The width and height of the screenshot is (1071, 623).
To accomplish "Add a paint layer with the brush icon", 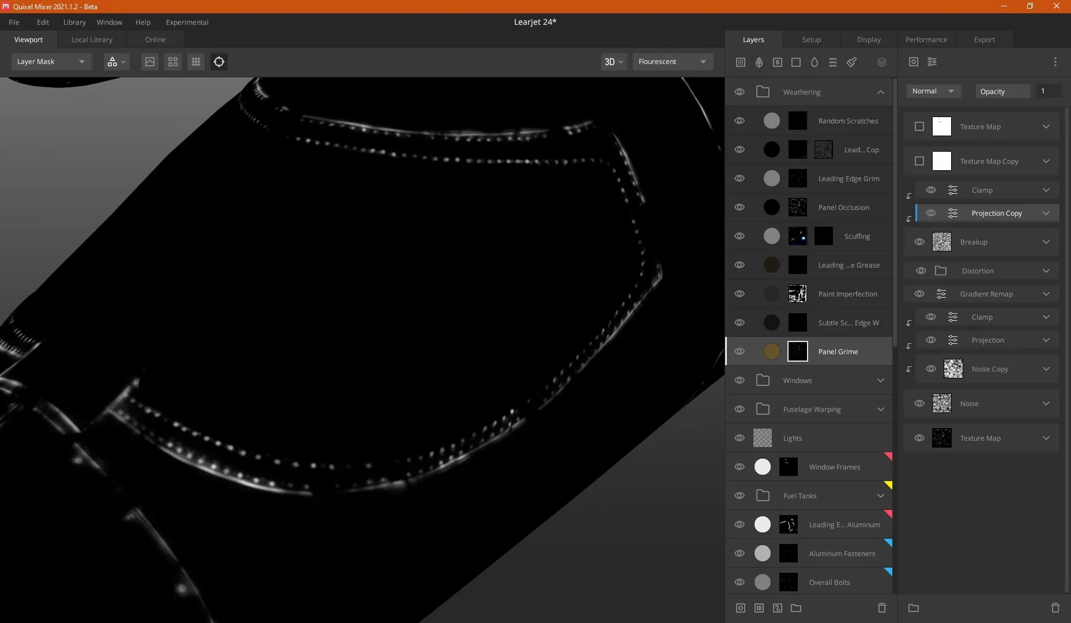I will [x=851, y=62].
